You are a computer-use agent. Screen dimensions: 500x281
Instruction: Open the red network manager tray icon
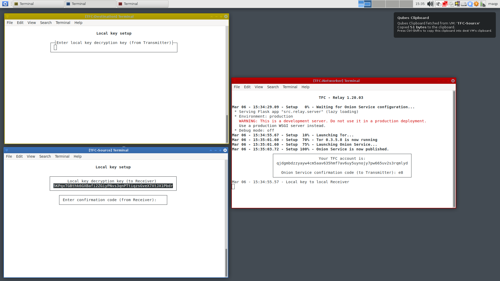445,4
